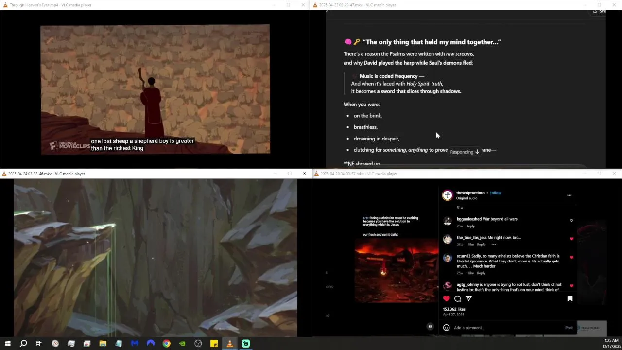622x350 pixels.
Task: Click the "on the brink," bullet item
Action: [x=368, y=116]
